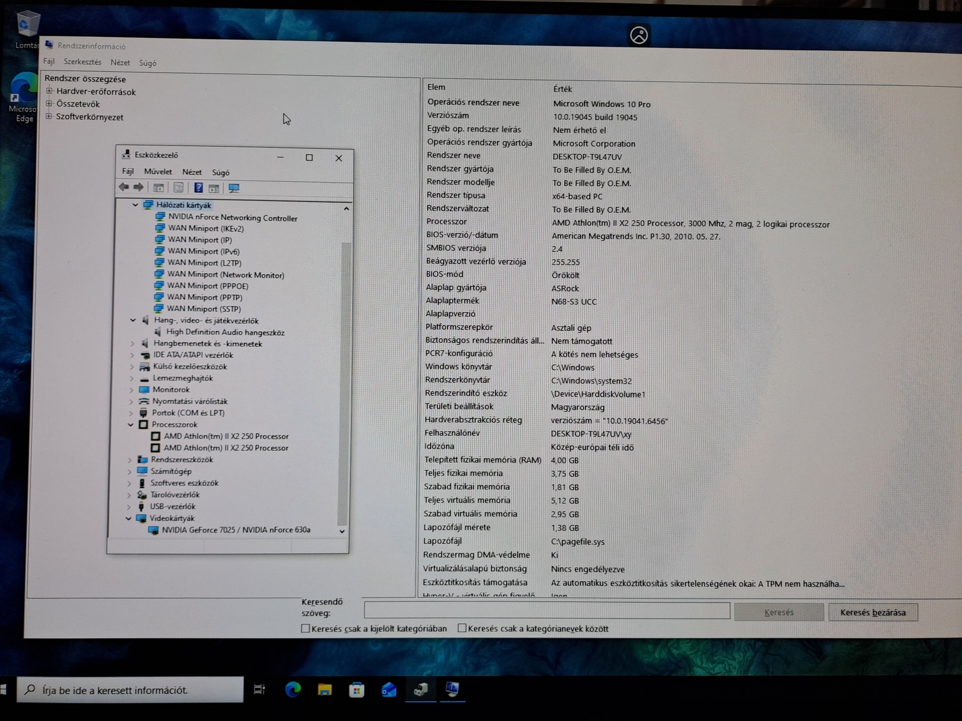This screenshot has width=962, height=721.
Task: Open Nézet menu in Eszközkezelő
Action: 192,172
